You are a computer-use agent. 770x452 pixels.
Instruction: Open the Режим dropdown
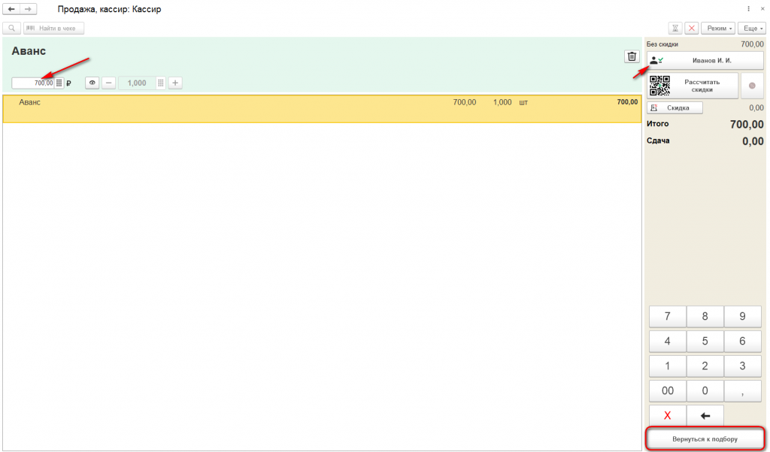(718, 29)
